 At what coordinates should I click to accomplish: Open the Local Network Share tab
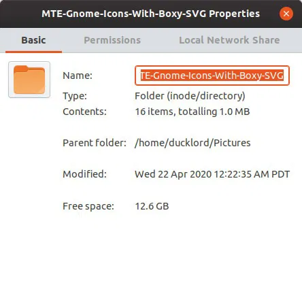pos(229,40)
